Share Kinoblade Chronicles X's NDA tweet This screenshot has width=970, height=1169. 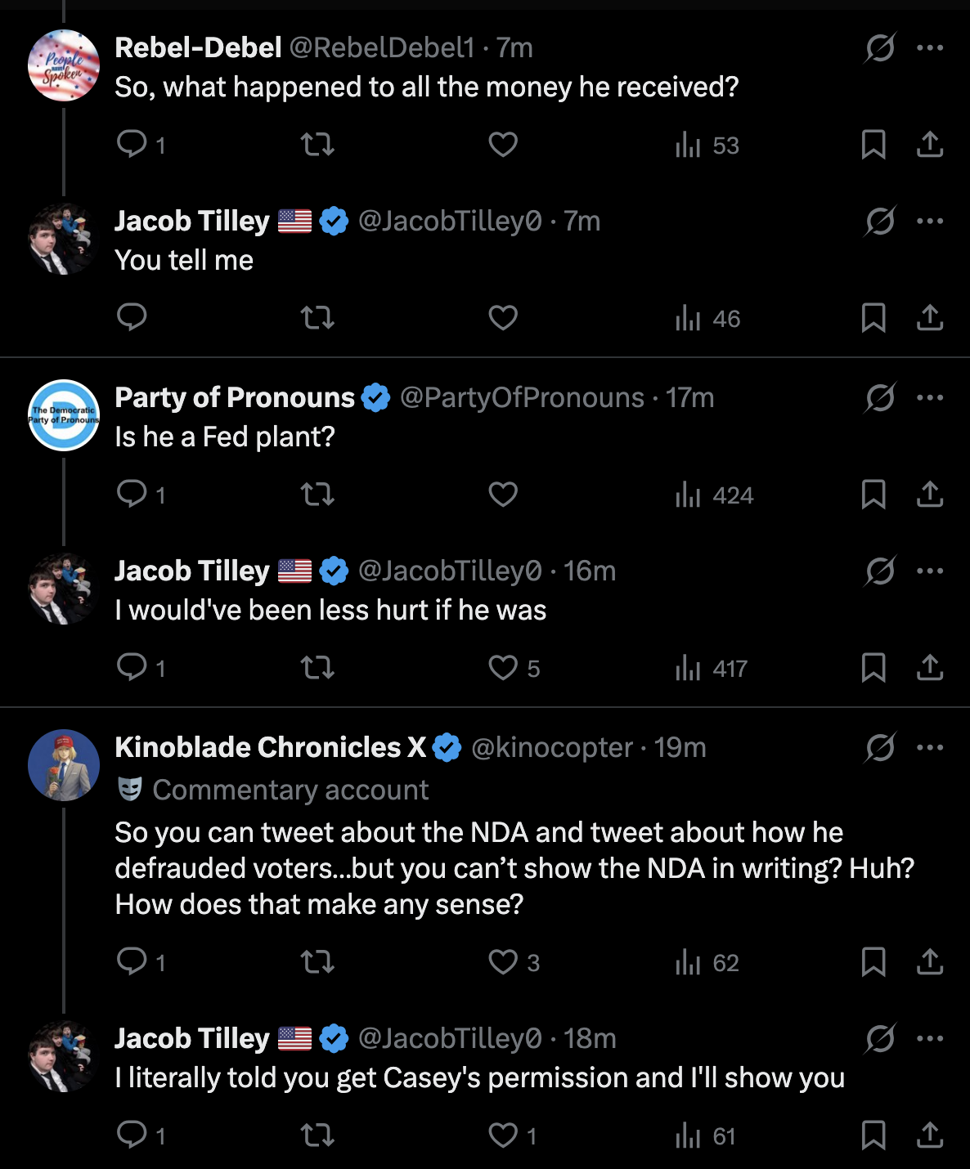(930, 962)
